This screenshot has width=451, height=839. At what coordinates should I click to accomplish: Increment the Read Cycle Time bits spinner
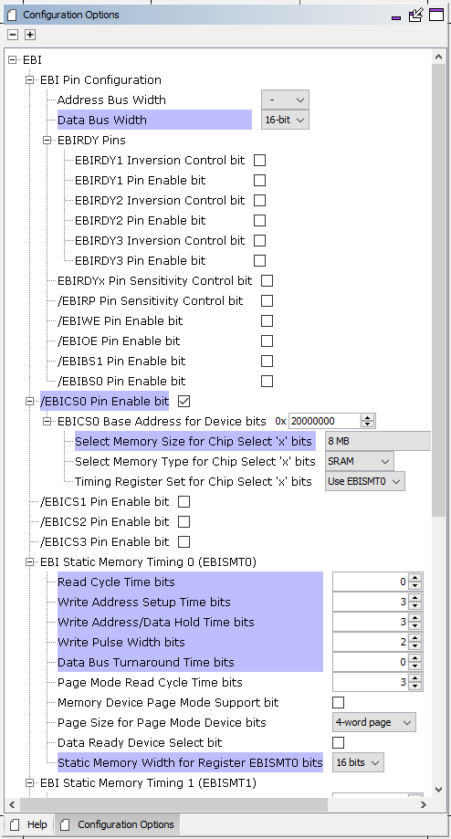coord(415,578)
